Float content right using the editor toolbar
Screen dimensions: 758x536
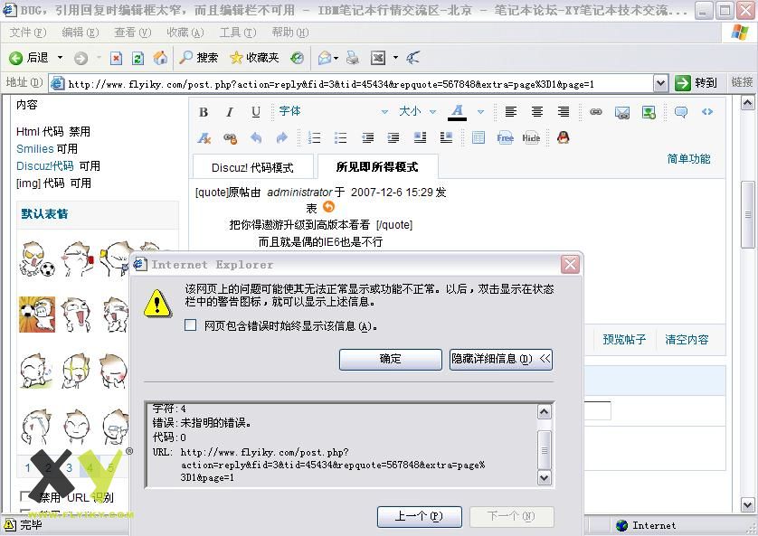[446, 138]
